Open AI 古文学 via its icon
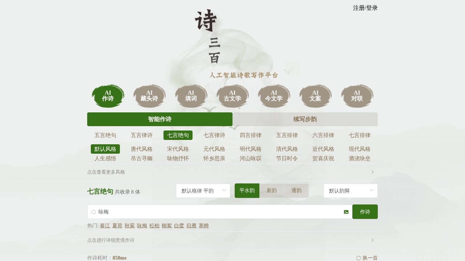The width and height of the screenshot is (465, 261). [x=232, y=96]
